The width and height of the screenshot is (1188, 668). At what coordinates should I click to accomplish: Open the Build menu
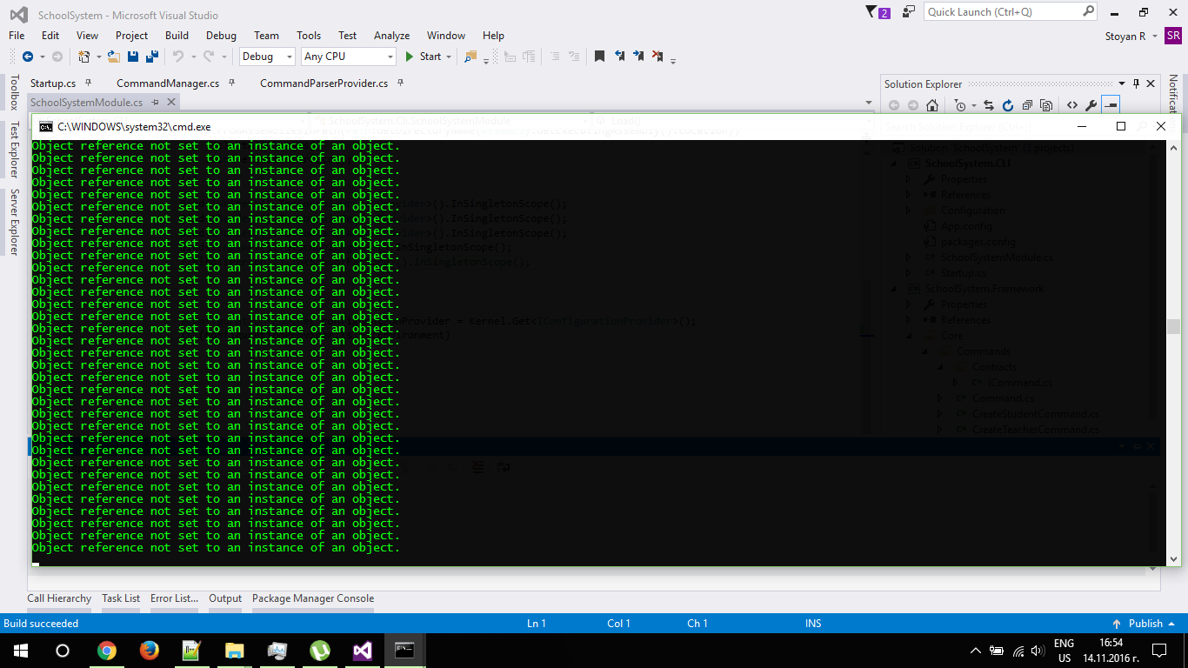pos(177,36)
